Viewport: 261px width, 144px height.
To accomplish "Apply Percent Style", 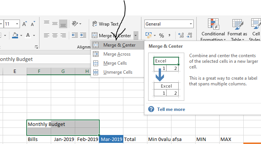I will pyautogui.click(x=161, y=35).
